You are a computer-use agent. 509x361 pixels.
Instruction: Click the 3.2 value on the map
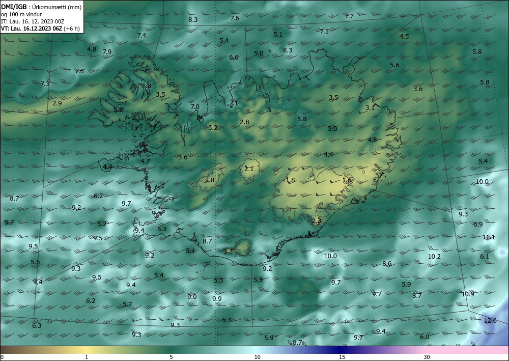point(213,128)
